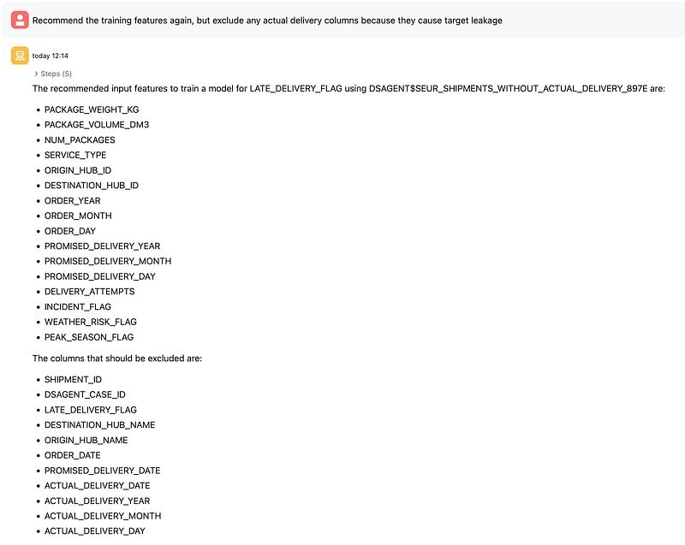This screenshot has width=685, height=545.
Task: Click ORIGIN_HUB_ID in the feature list
Action: (78, 170)
